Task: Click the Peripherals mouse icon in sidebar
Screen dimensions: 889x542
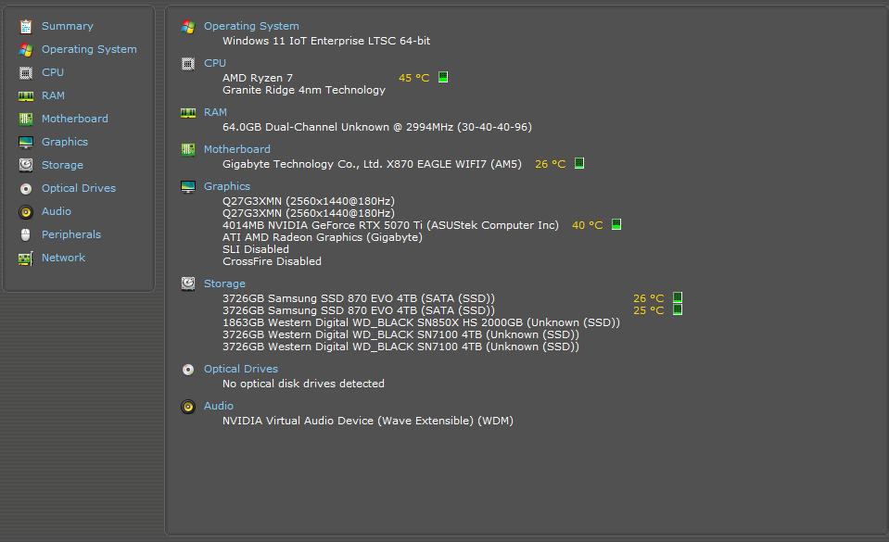Action: click(x=26, y=234)
